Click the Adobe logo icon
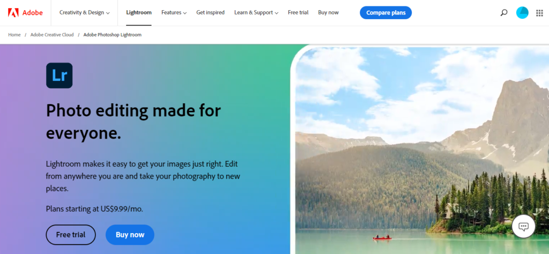The height and width of the screenshot is (254, 549). click(13, 13)
